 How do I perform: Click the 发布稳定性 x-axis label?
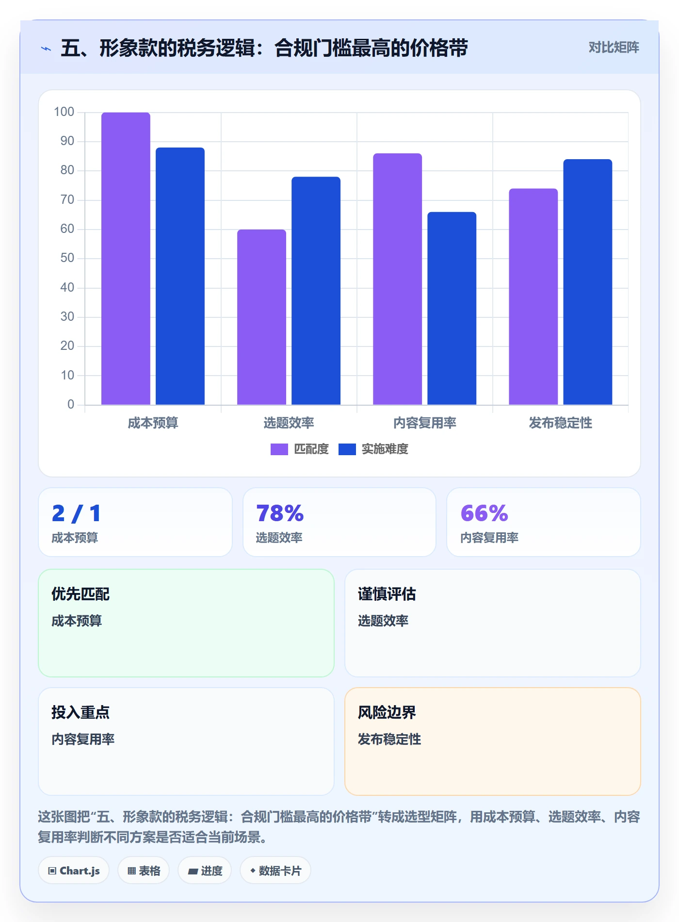coord(560,423)
